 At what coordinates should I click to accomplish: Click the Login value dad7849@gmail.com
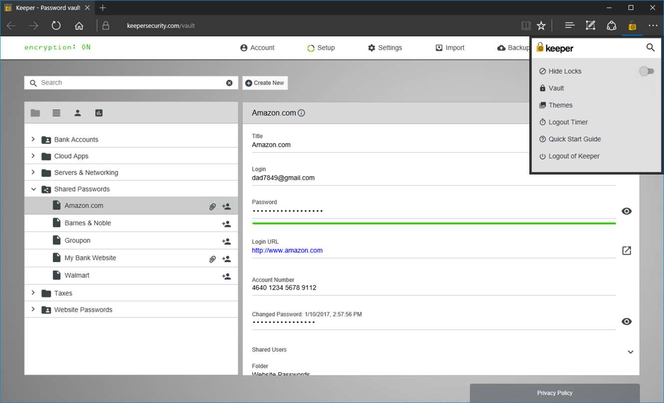pyautogui.click(x=283, y=178)
